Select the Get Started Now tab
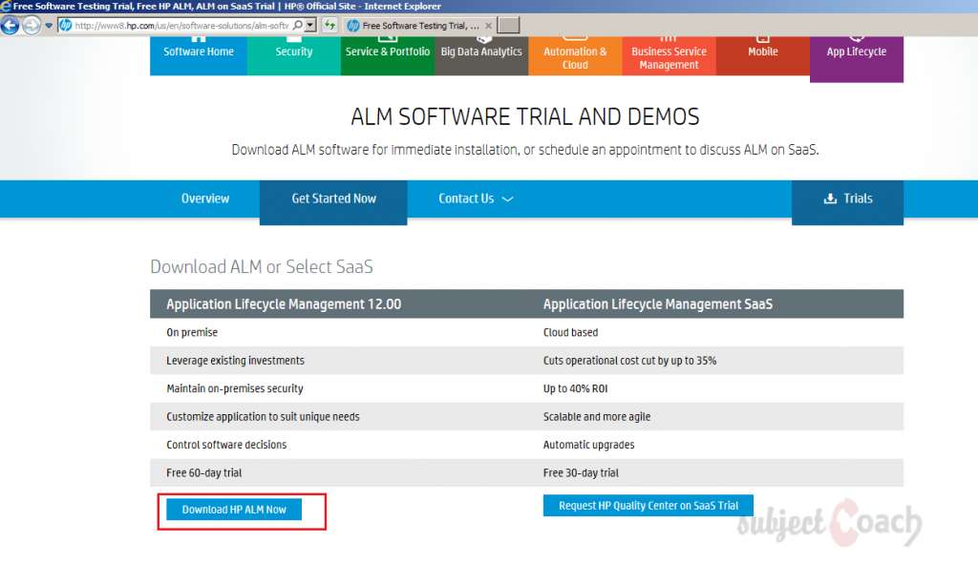978x564 pixels. (x=333, y=202)
